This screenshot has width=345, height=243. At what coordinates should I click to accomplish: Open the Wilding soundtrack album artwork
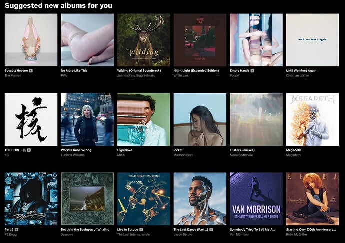point(143,40)
